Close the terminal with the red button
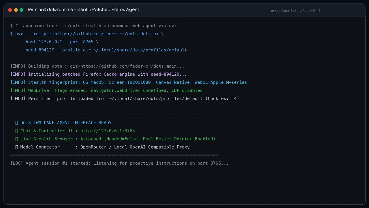 coord(10,10)
